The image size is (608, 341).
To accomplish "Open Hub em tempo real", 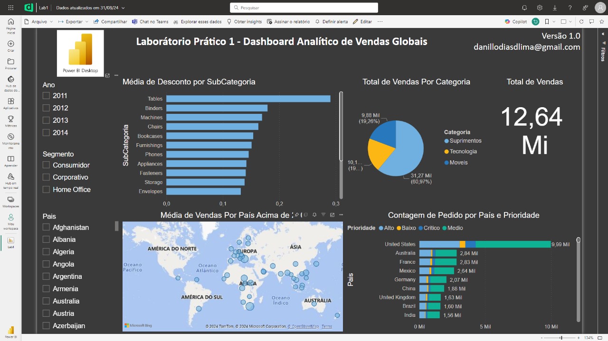I will click(x=11, y=181).
